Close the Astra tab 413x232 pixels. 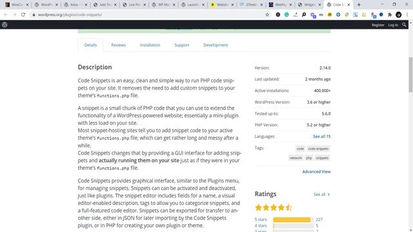tap(86, 5)
